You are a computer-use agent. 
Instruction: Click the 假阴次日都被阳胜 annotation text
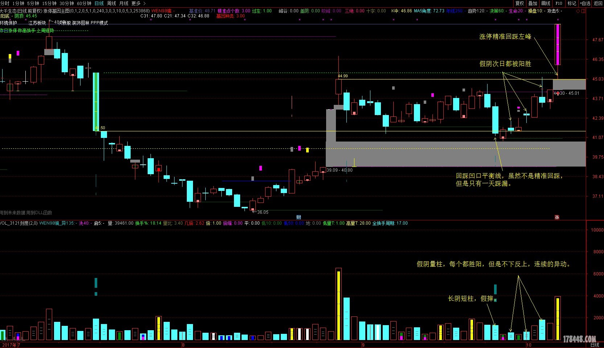[505, 64]
